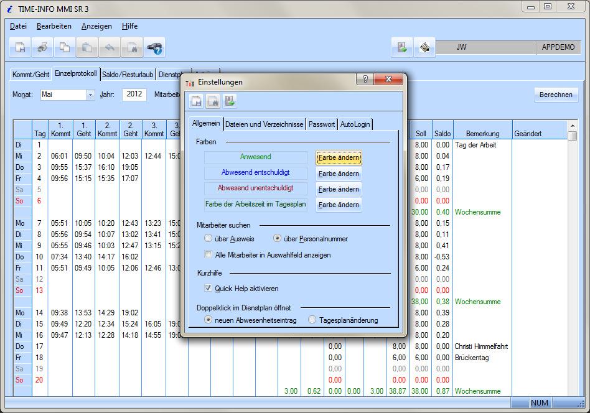This screenshot has width=590, height=413.
Task: Click the table vertical scrollbar up arrow
Action: click(x=573, y=126)
